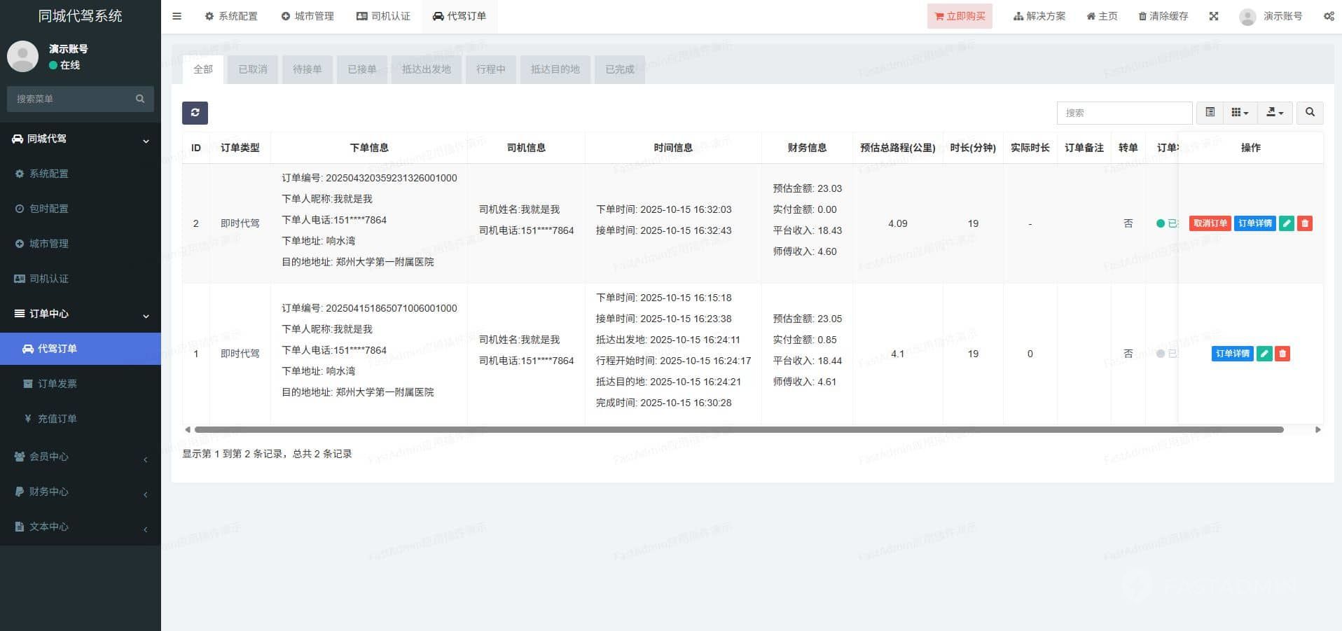Click the 订单类型 column header
This screenshot has width=1342, height=631.
240,148
